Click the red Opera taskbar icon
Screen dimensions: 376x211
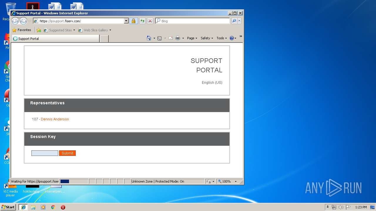(x=63, y=207)
